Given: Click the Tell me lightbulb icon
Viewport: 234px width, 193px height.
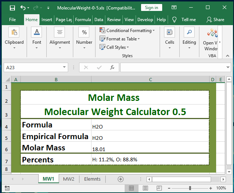Looking at the screenshot, I should click(174, 20).
